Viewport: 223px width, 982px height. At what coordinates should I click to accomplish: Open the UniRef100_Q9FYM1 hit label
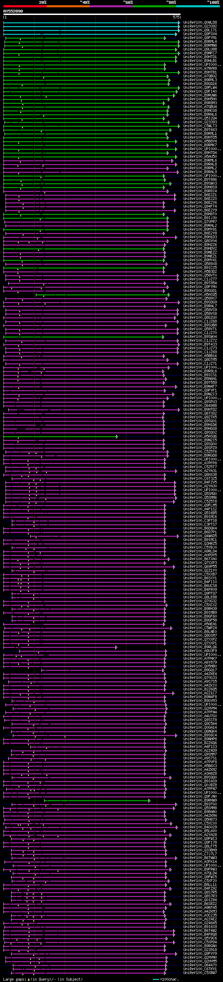tap(200, 38)
